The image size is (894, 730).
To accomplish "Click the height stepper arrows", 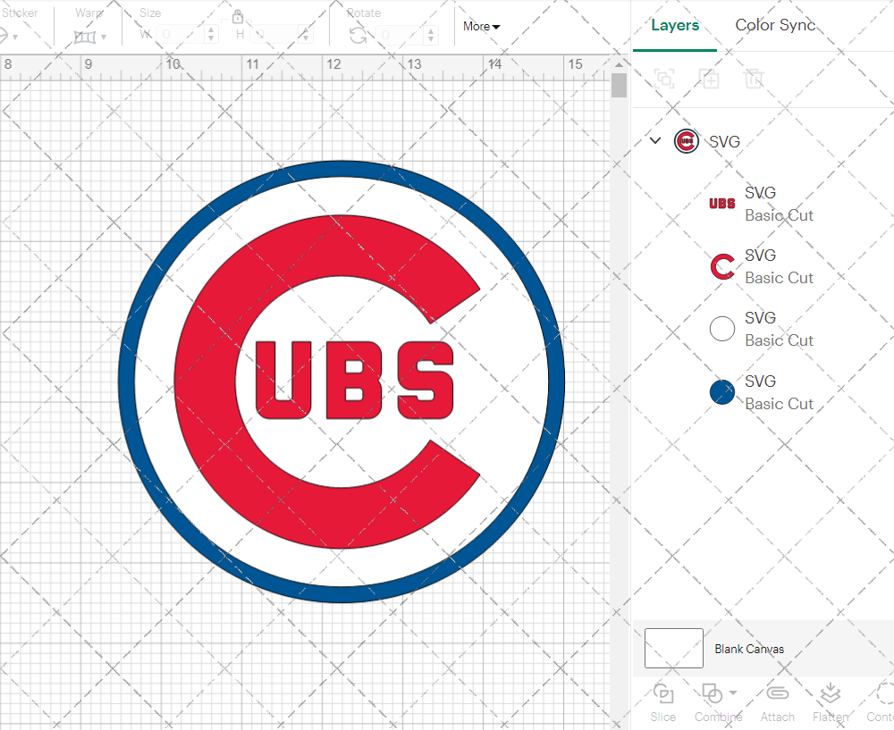I will 306,35.
